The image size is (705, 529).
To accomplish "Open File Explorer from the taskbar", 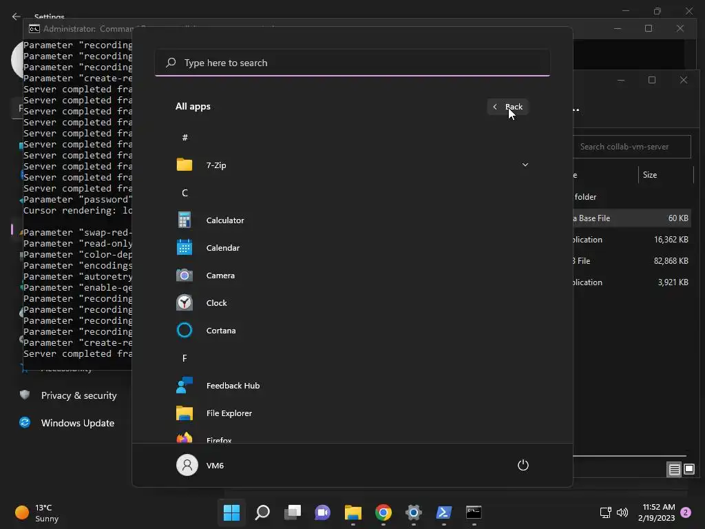I will [x=353, y=512].
